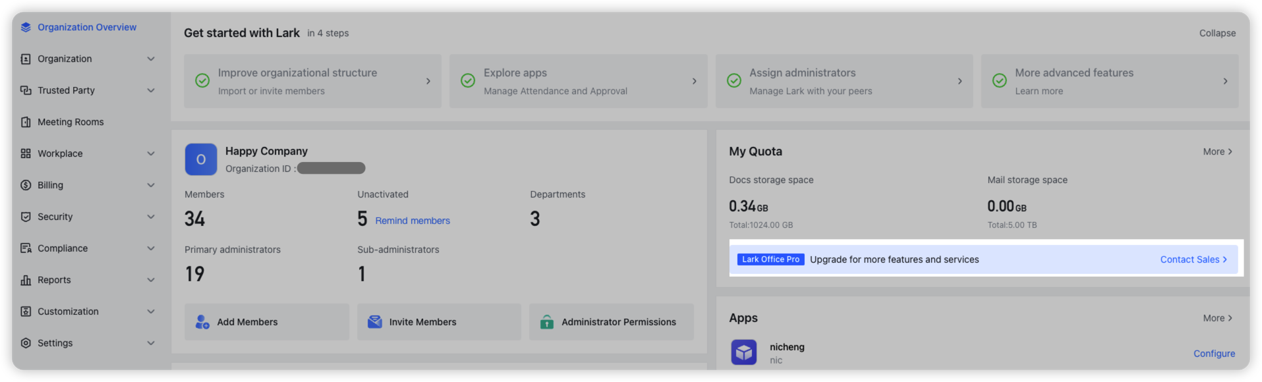Click the Happy Company organization avatar
1262x382 pixels.
[x=201, y=159]
